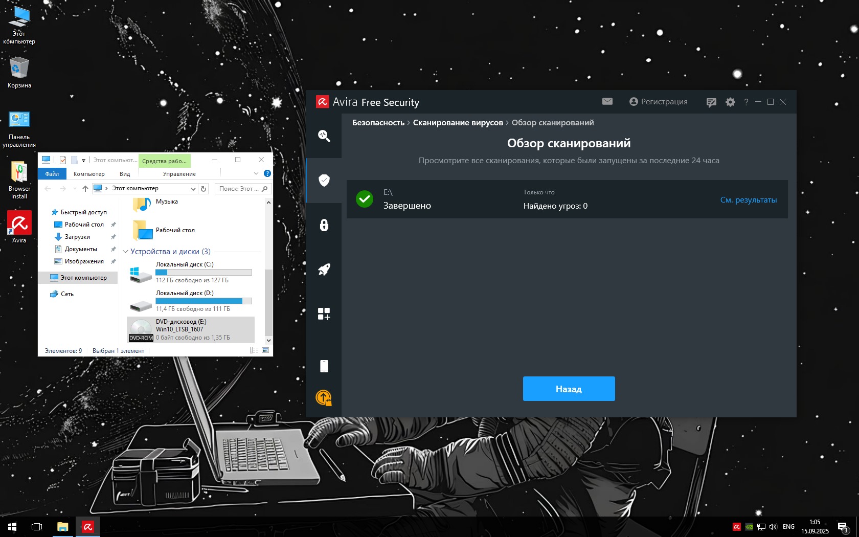Open the Windows Start menu
The width and height of the screenshot is (859, 537).
coord(12,527)
